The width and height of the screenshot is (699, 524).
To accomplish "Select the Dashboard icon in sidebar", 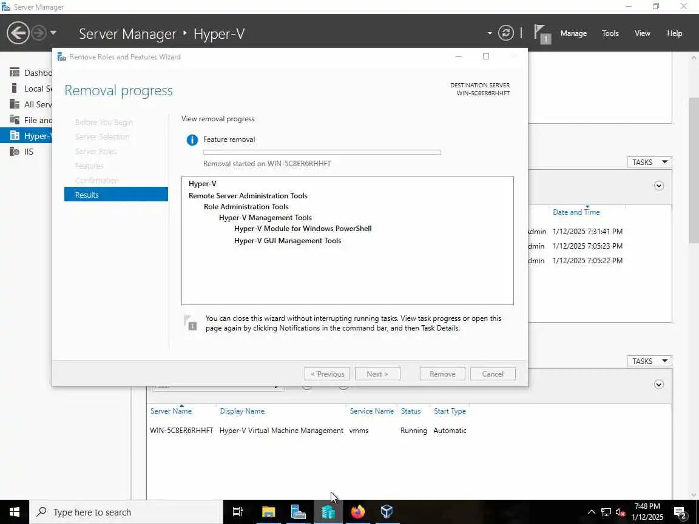I will point(15,72).
